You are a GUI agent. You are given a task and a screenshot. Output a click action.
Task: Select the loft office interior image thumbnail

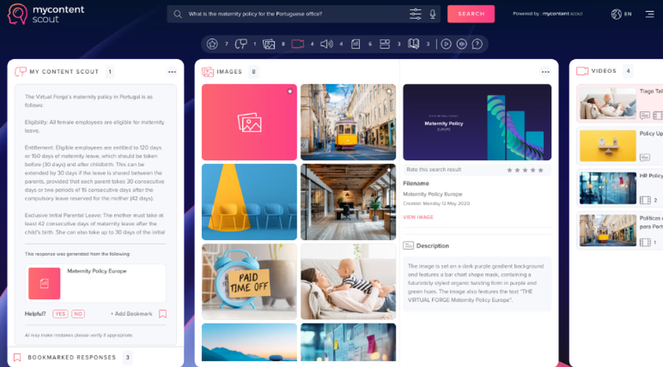tap(348, 202)
